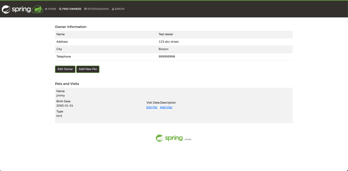Click the Add New Pet button
348x171 pixels.
pos(88,69)
